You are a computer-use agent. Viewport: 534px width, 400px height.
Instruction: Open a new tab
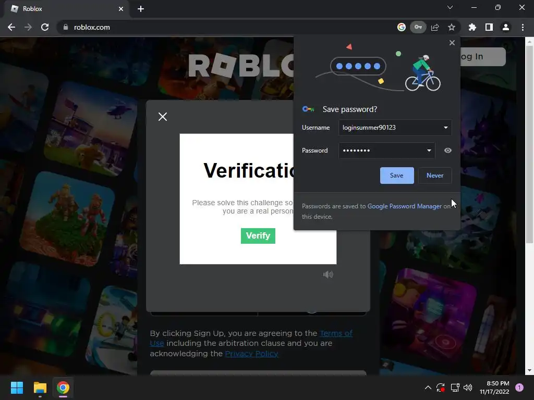pos(141,9)
